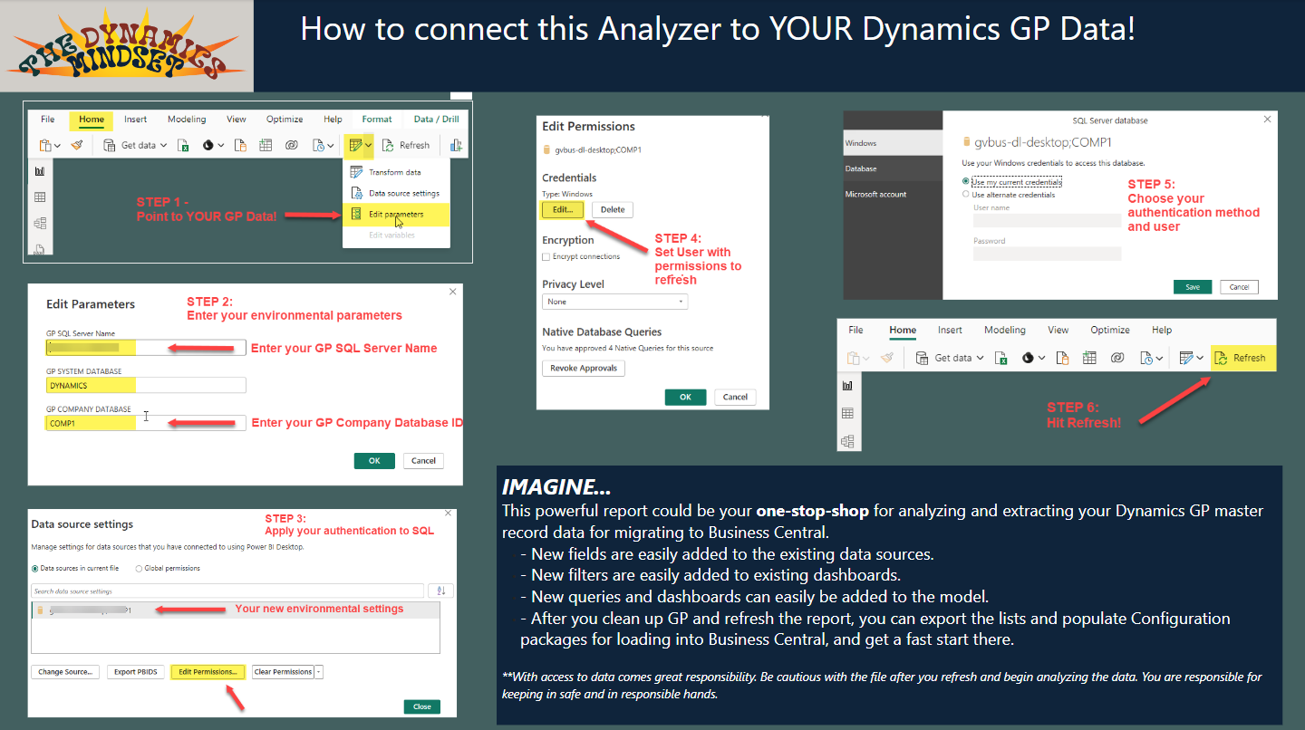Click the Dynamics Mindset logo
This screenshot has width=1305, height=730.
click(x=127, y=45)
